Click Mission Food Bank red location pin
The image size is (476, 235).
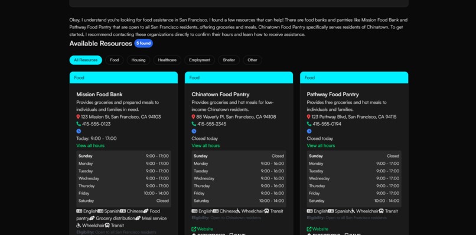tap(78, 117)
